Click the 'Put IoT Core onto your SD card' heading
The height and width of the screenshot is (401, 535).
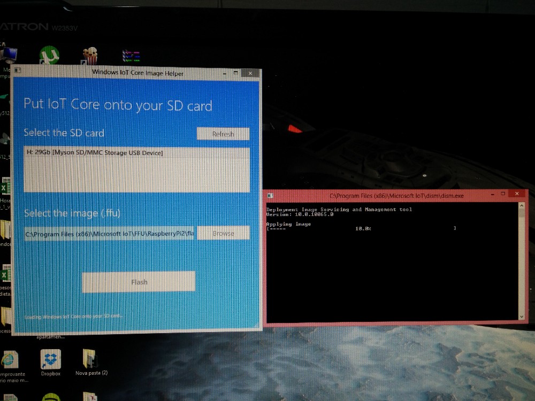pyautogui.click(x=118, y=105)
